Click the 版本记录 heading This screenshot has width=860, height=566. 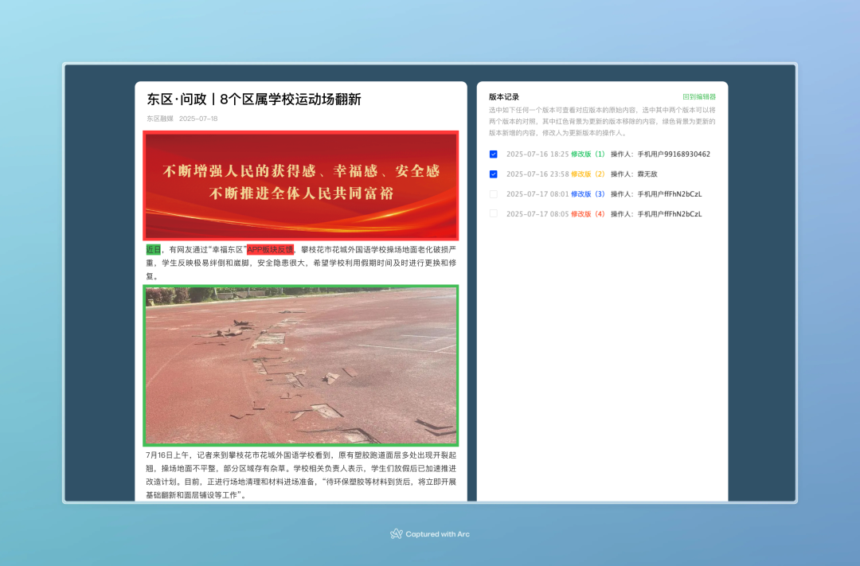click(503, 96)
